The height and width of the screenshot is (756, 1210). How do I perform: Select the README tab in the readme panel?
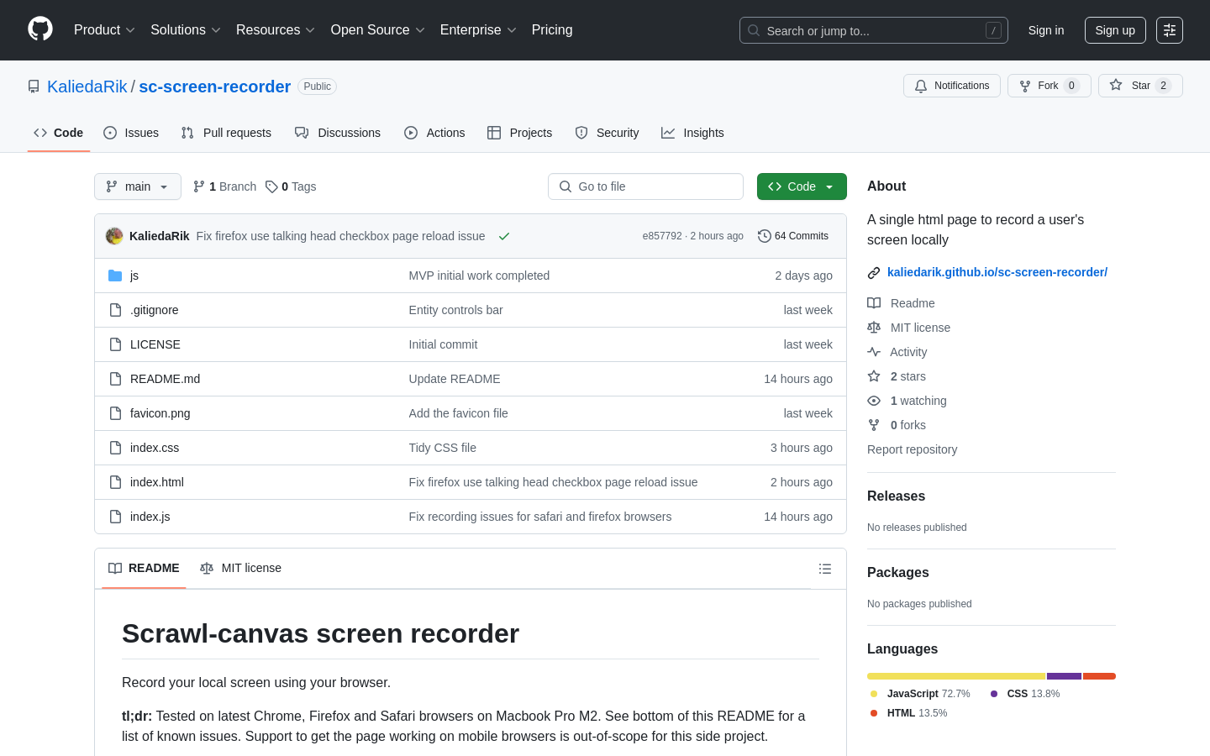point(144,569)
